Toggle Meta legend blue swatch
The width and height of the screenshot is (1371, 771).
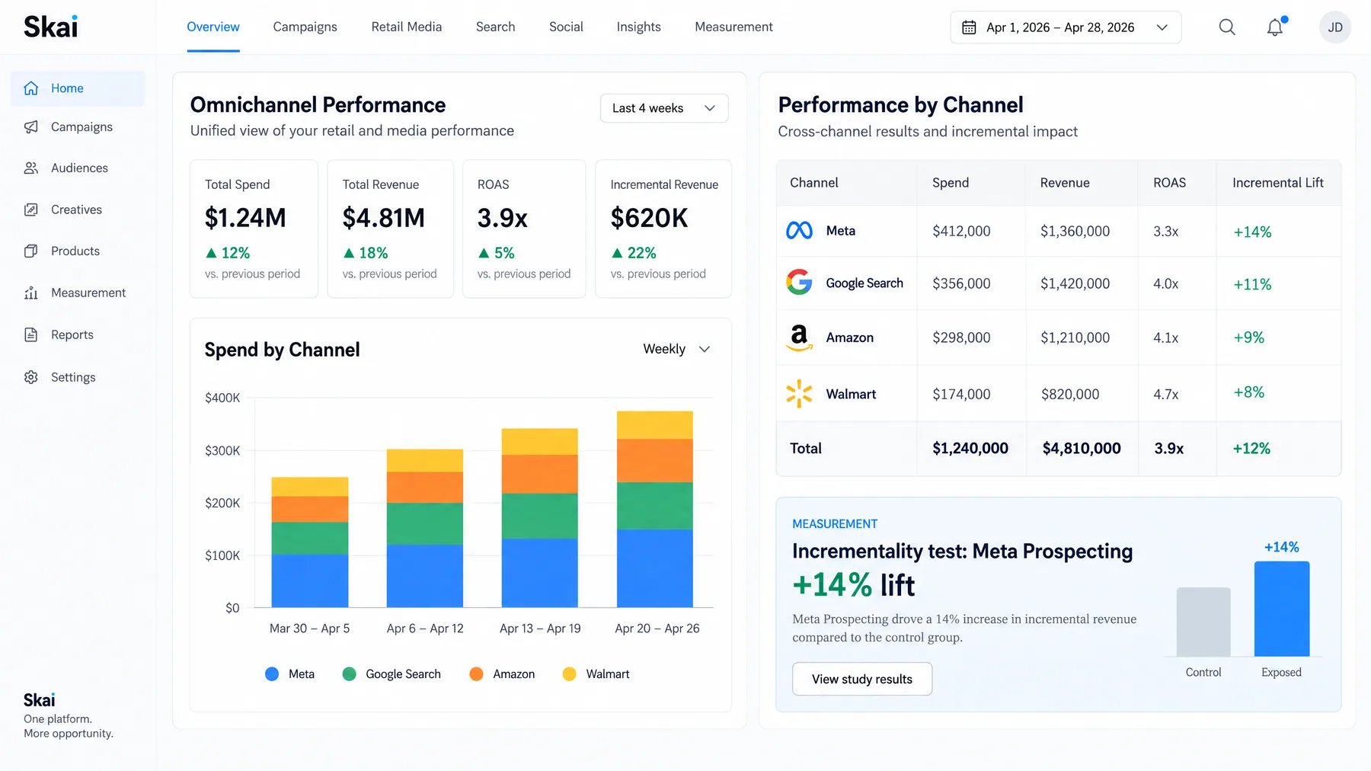tap(272, 673)
